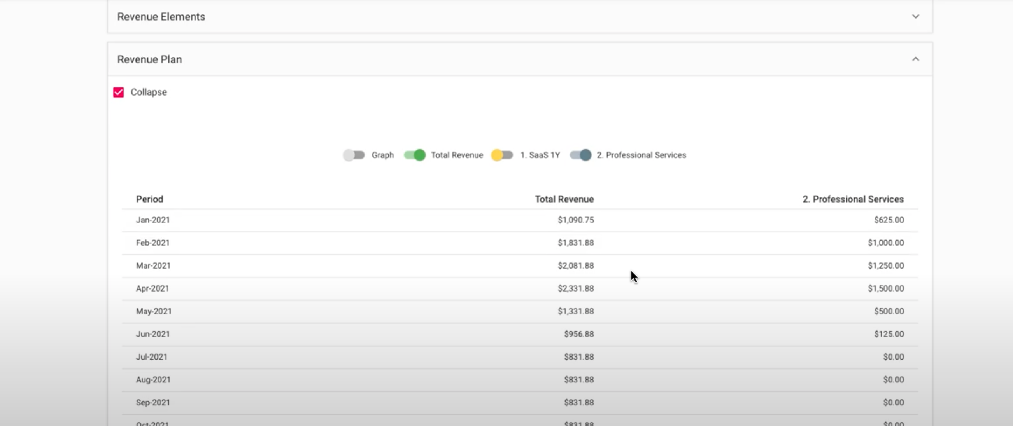The width and height of the screenshot is (1013, 426).
Task: Click the Total Revenue column header
Action: (x=564, y=199)
